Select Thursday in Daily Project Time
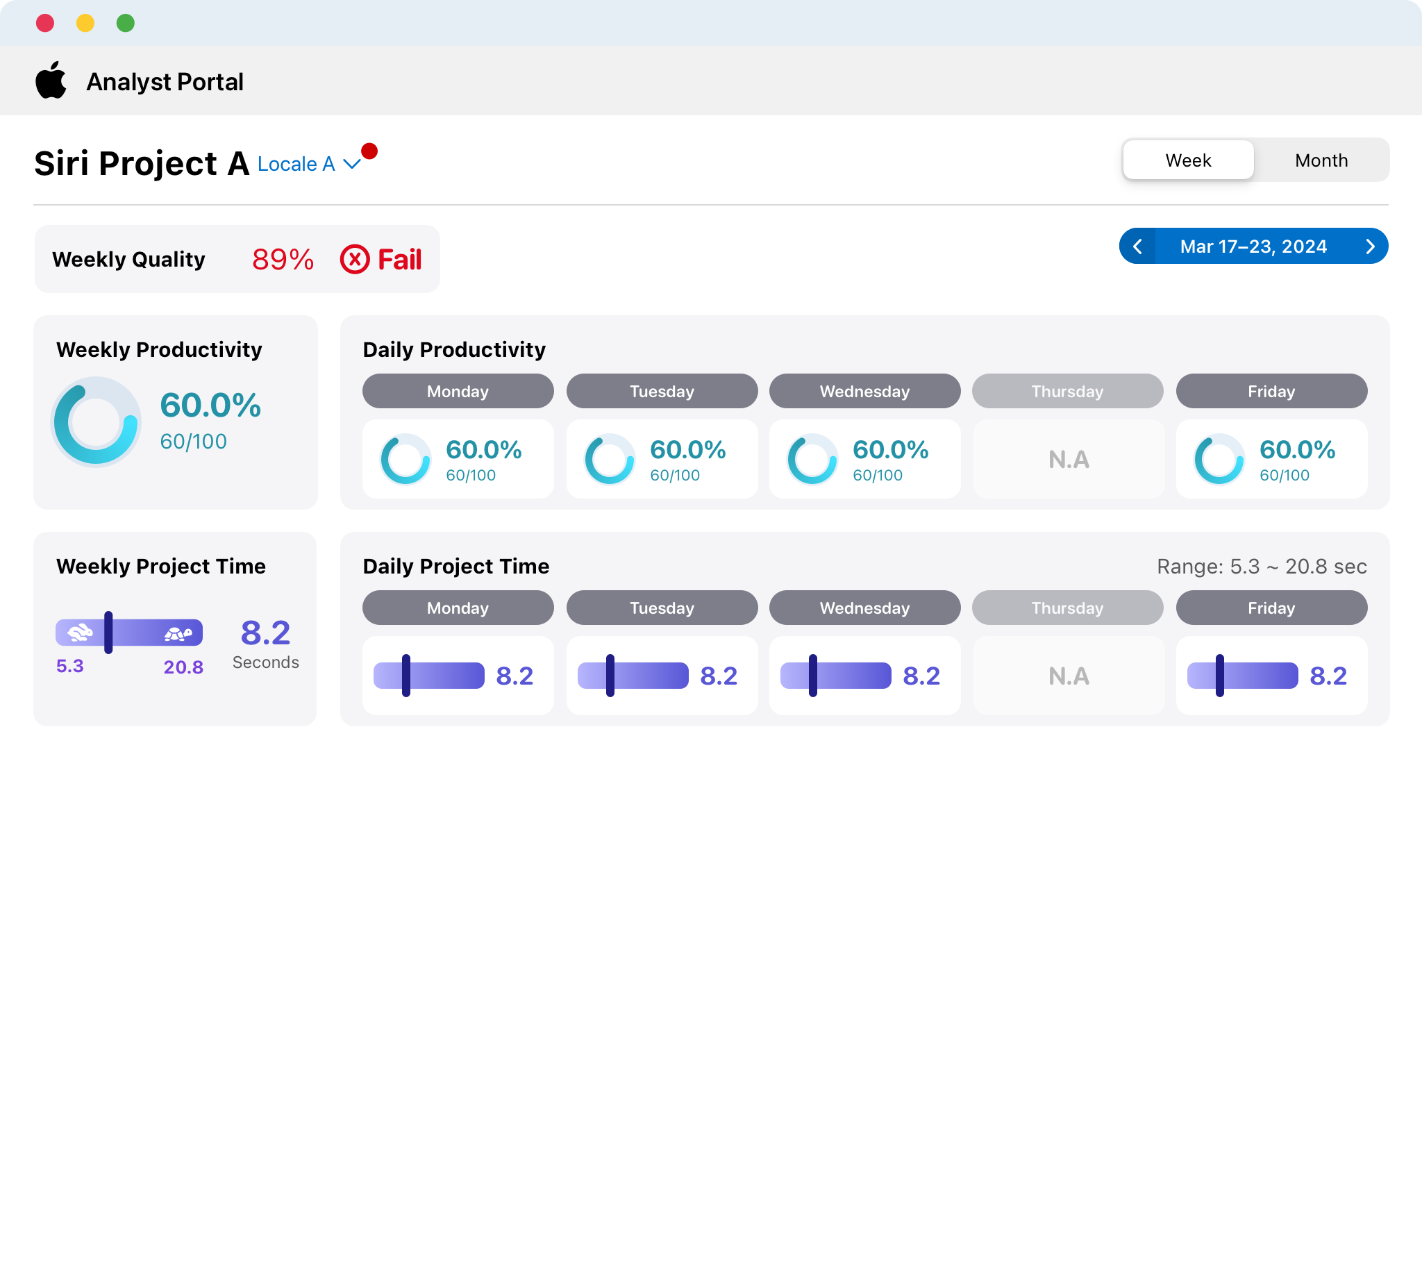The width and height of the screenshot is (1422, 1279). [1068, 607]
